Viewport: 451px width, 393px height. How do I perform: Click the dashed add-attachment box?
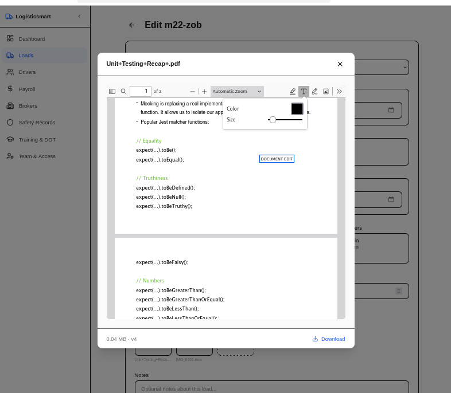click(236, 352)
